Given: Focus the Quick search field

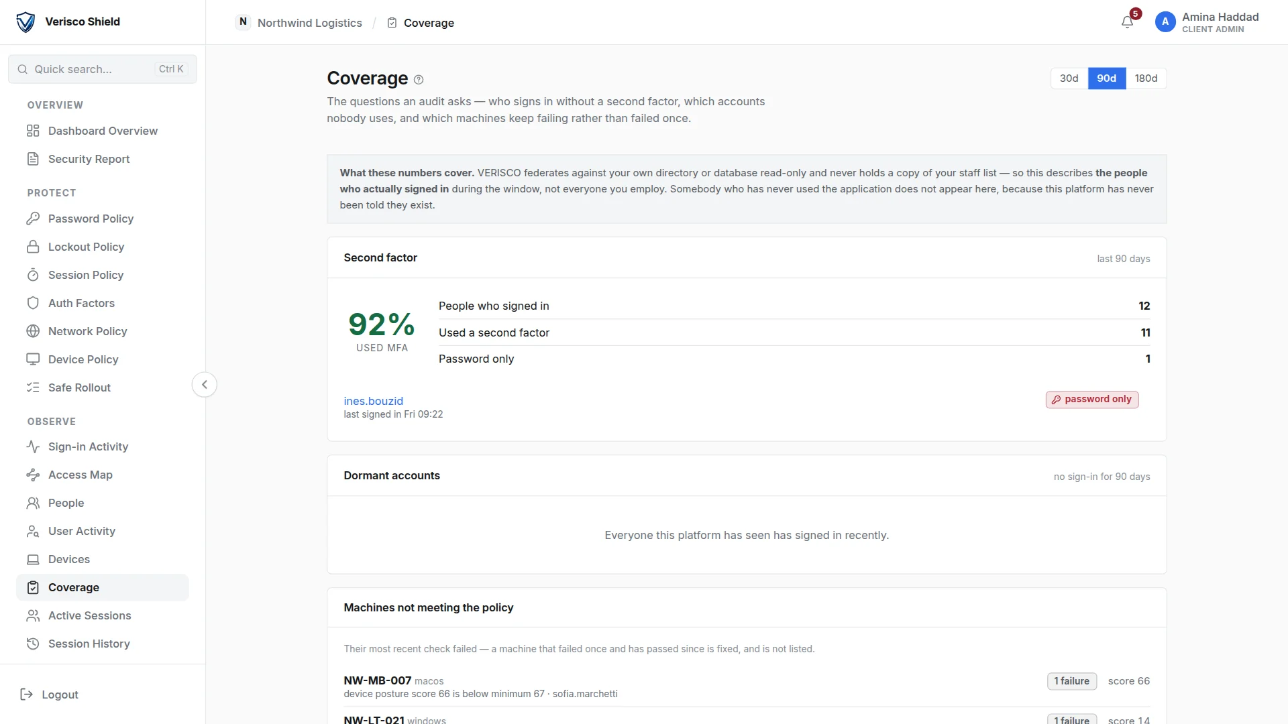Looking at the screenshot, I should (x=103, y=69).
